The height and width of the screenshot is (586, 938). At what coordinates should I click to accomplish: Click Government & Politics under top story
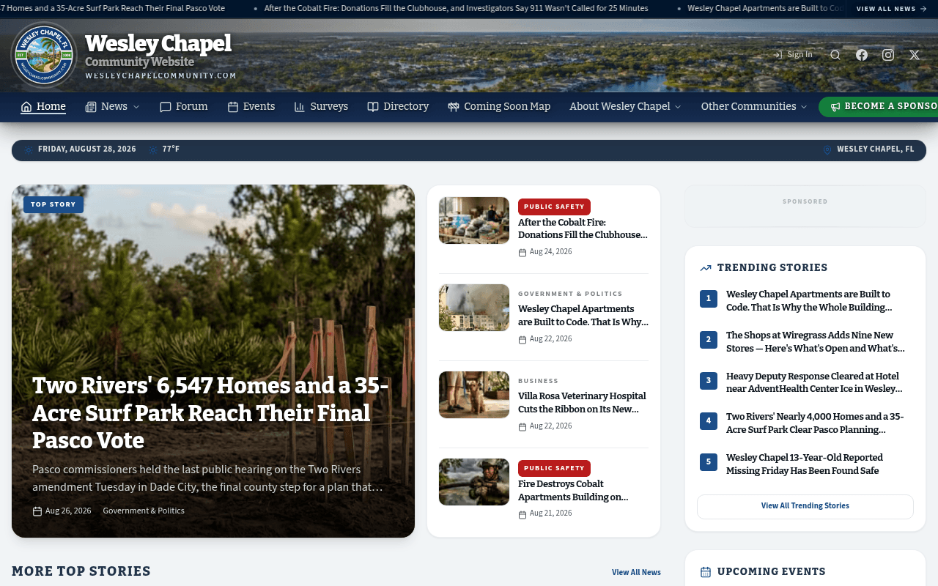point(144,511)
